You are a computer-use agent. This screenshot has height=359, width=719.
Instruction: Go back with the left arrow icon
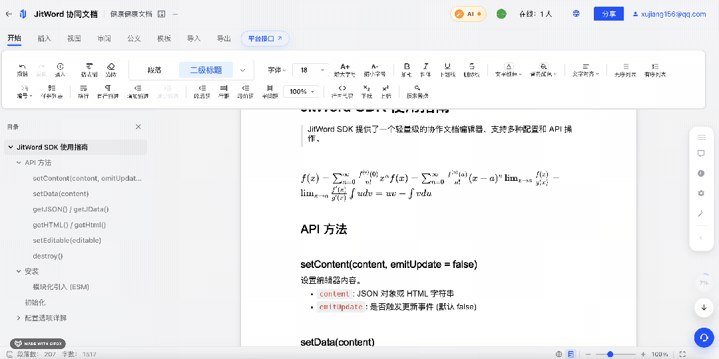(9, 14)
